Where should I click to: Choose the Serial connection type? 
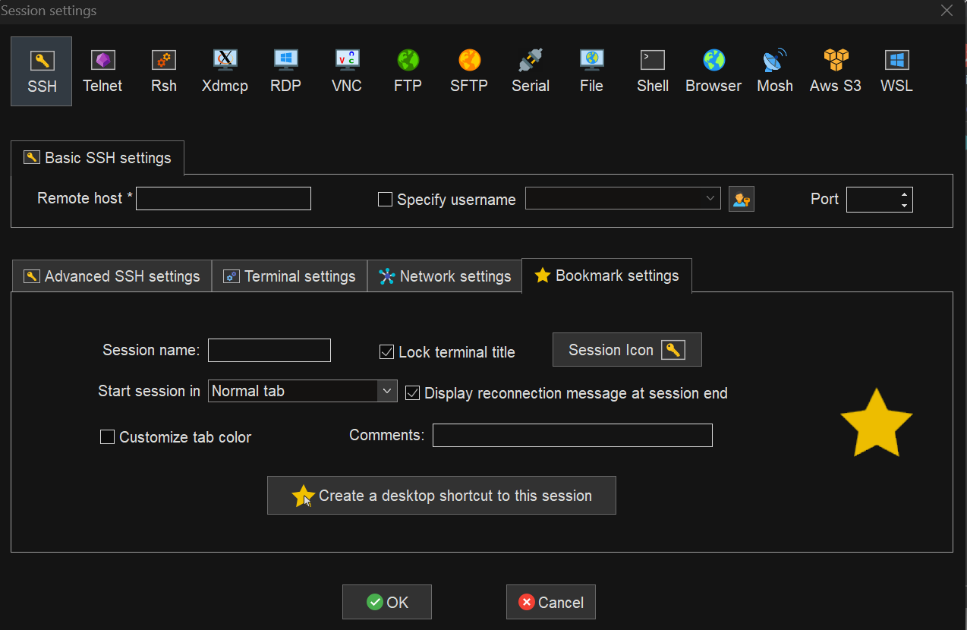click(530, 71)
